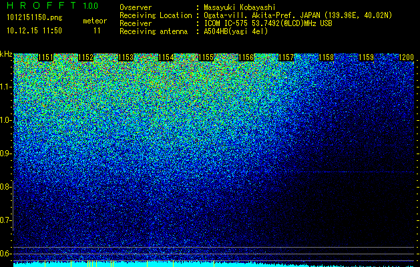Select the meteor count value 11

97,31
